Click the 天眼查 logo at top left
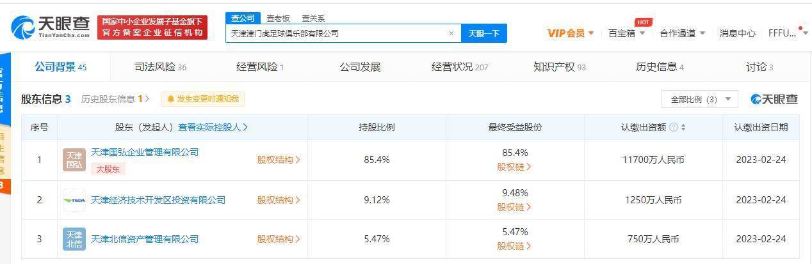The width and height of the screenshot is (812, 264). click(51, 27)
